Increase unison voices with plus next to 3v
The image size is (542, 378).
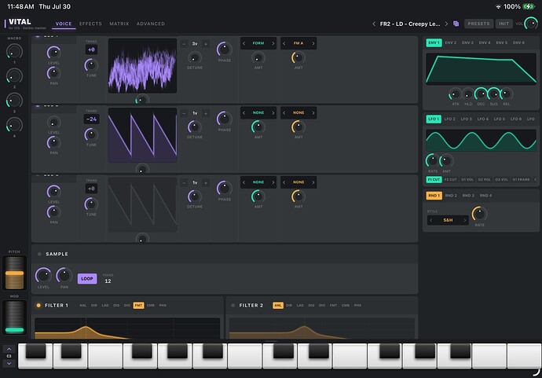(206, 44)
